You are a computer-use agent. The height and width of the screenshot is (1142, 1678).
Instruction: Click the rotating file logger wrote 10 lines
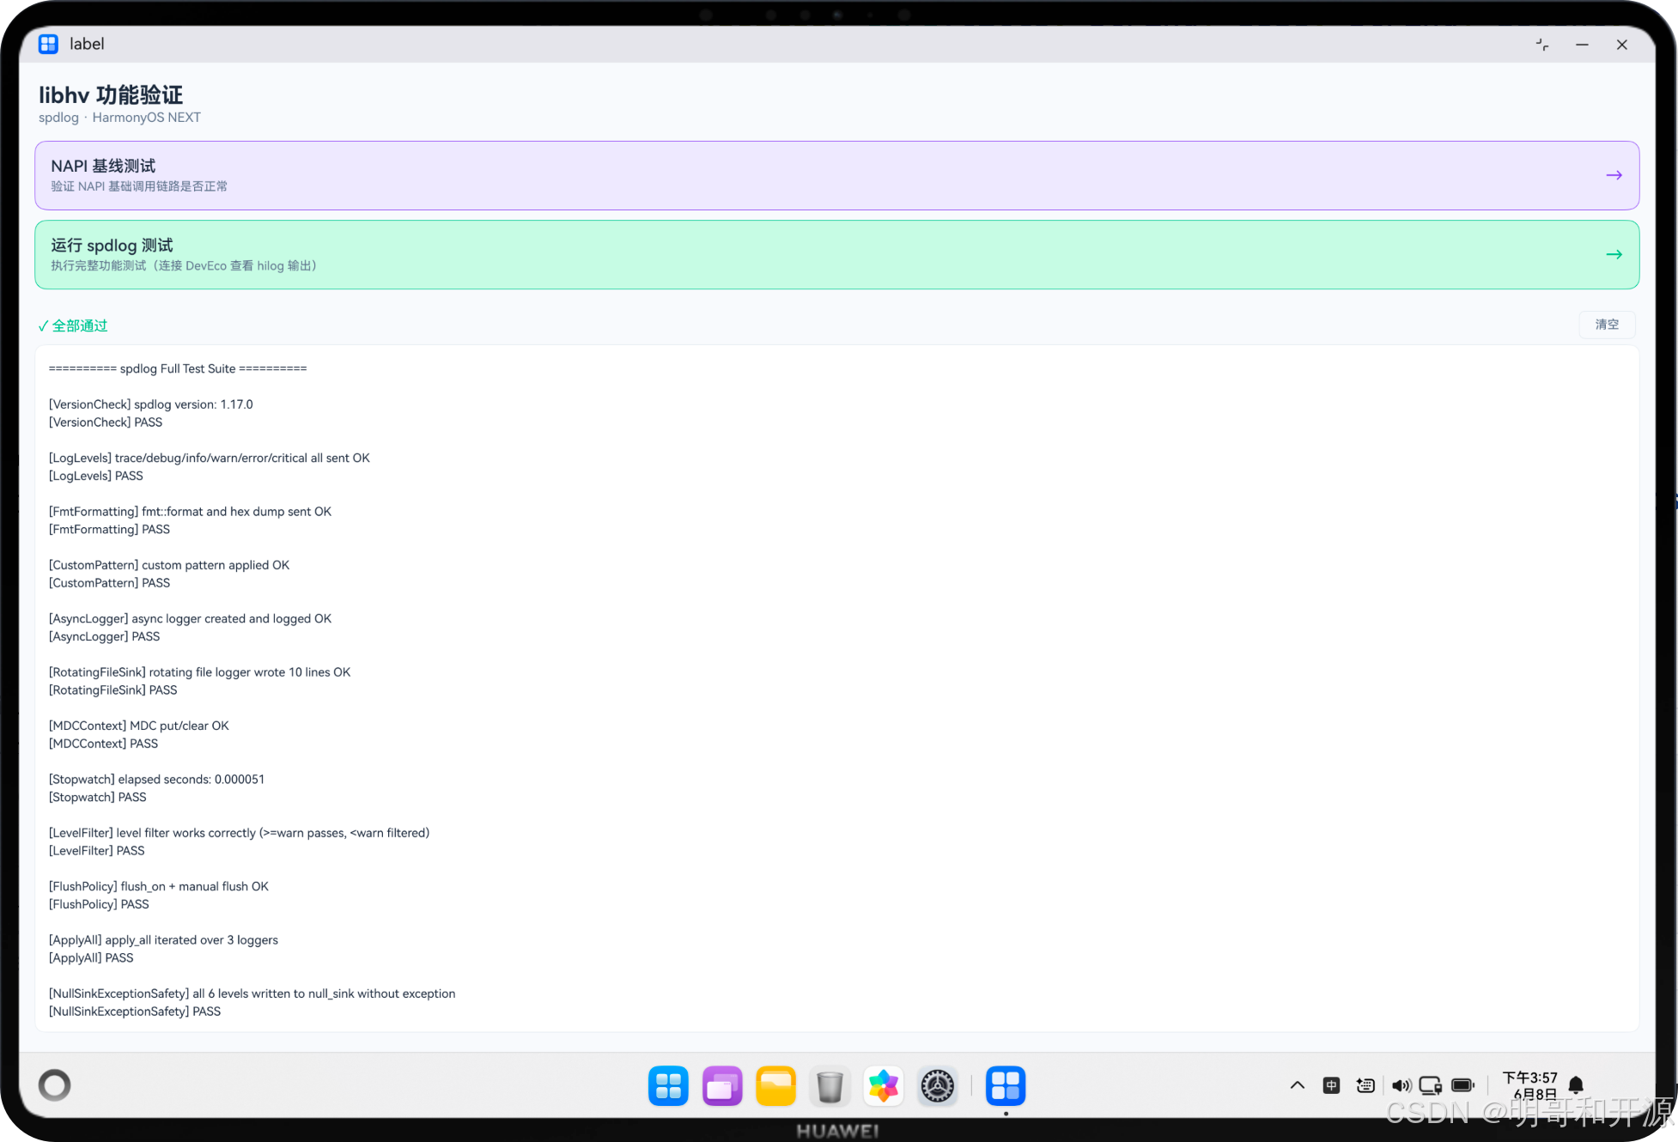[x=200, y=672]
